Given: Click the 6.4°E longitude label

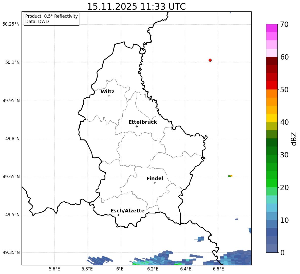Looking at the screenshot, I should [x=185, y=269].
